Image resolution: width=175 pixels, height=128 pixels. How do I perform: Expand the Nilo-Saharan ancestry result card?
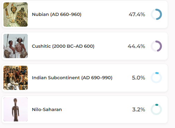pyautogui.click(x=85, y=109)
